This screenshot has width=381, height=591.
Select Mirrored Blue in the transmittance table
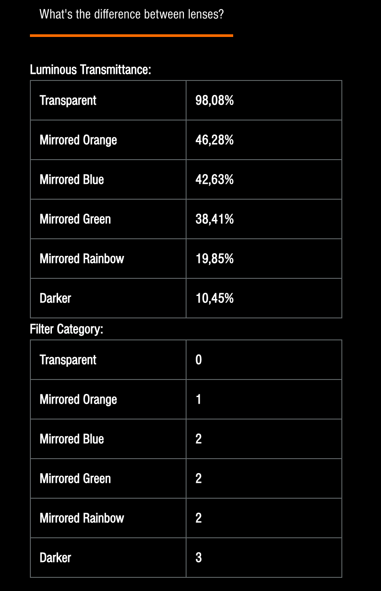pyautogui.click(x=72, y=179)
